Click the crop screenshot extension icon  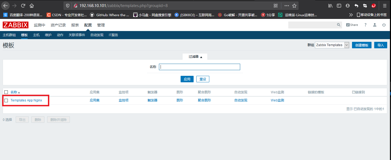click(x=365, y=5)
